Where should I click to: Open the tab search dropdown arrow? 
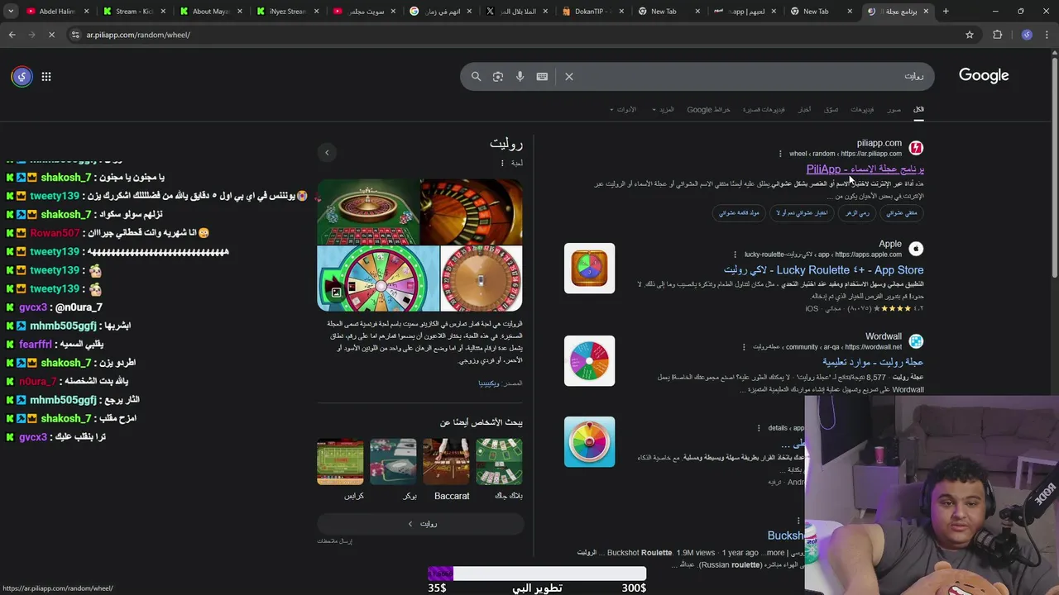(x=12, y=12)
